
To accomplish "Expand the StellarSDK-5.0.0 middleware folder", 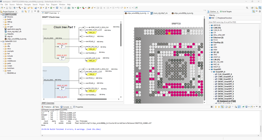I will [x=3, y=61].
